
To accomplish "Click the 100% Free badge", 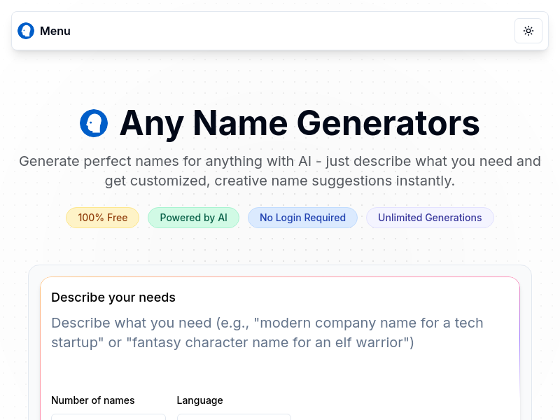I will 102,218.
